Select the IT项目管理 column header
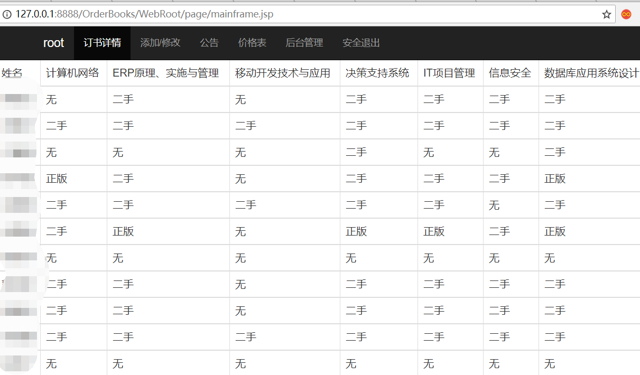The width and height of the screenshot is (640, 375). click(449, 73)
